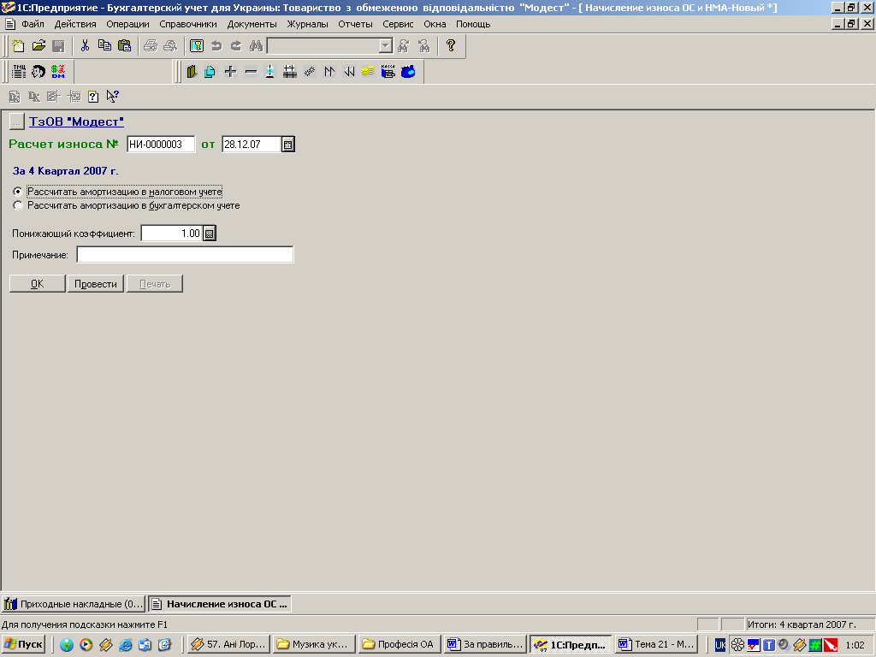Click the yellow coins stack icon
The width and height of the screenshot is (876, 657).
[368, 72]
